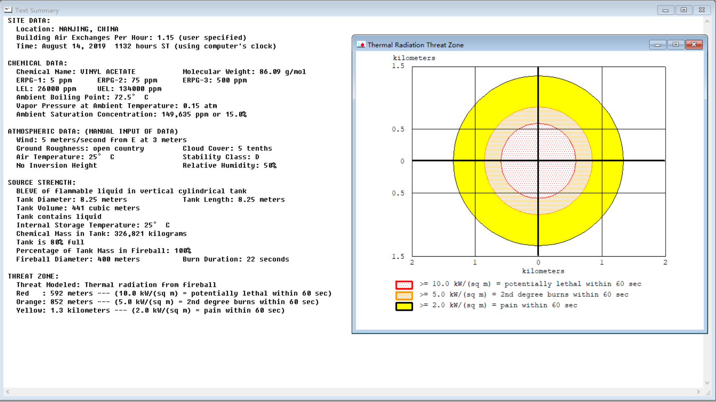Click 'Chemical Name: VINYL ACETATE'
716x402 pixels.
76,72
